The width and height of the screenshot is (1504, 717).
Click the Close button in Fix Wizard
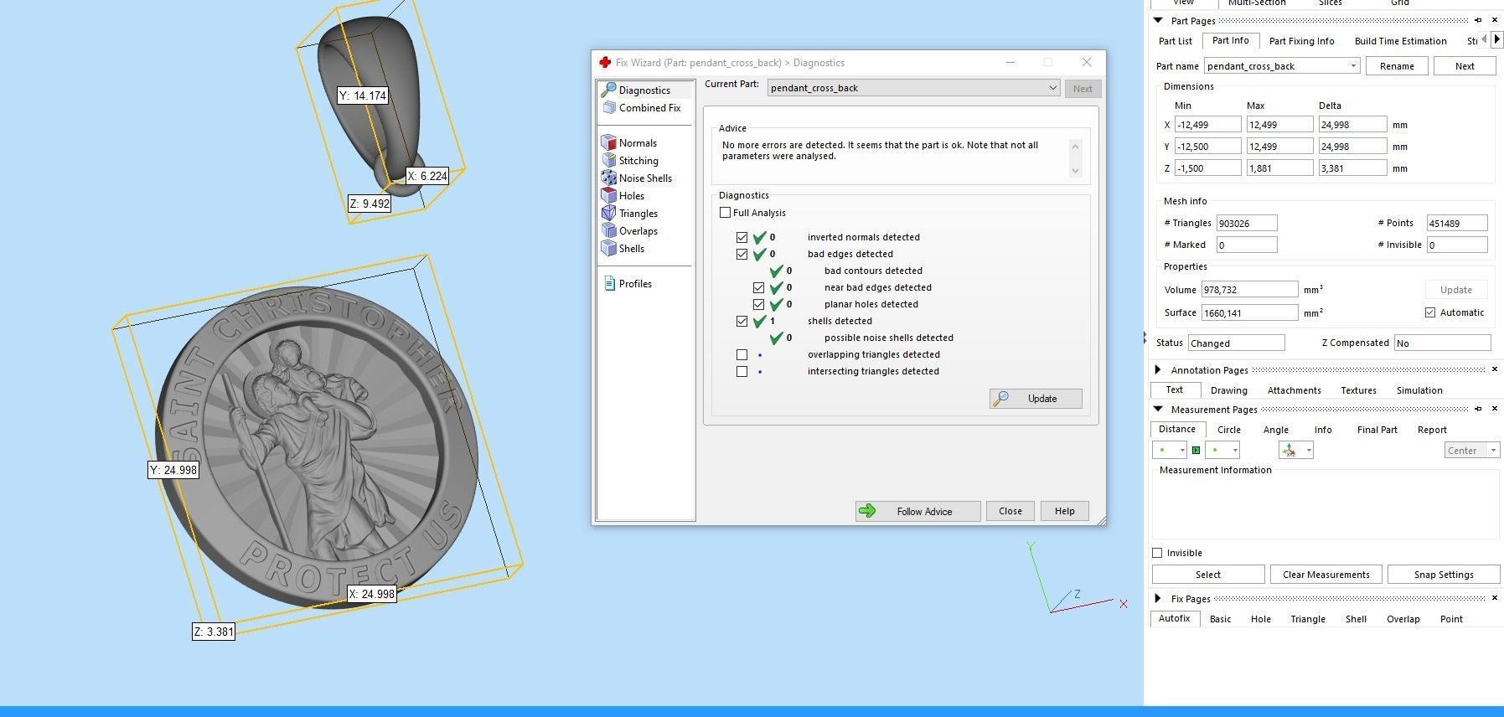(1010, 511)
